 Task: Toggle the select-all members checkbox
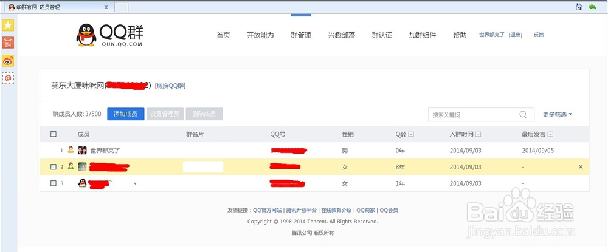click(x=54, y=134)
